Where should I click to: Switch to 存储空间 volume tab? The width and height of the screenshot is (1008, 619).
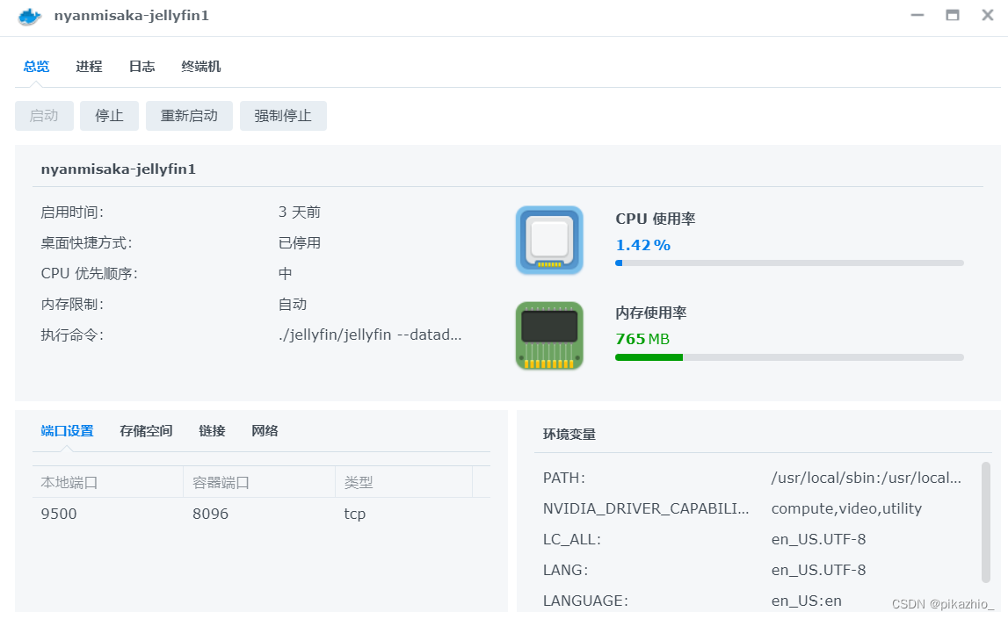146,431
